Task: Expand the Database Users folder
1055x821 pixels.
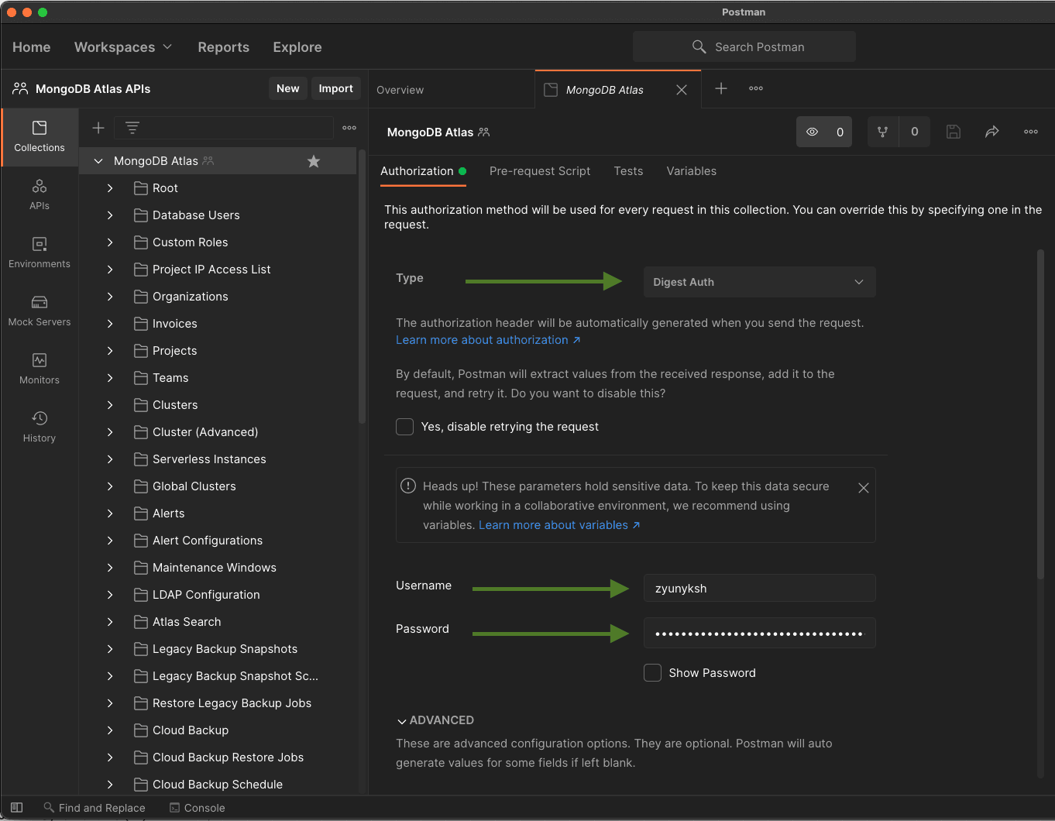Action: tap(110, 215)
